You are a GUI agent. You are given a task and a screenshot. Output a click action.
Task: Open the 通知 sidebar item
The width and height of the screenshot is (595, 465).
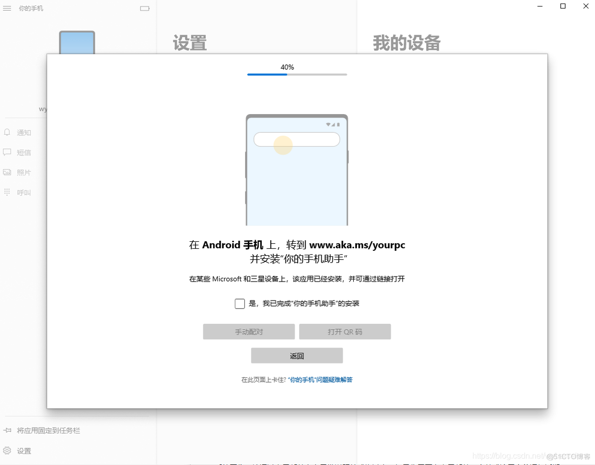24,133
